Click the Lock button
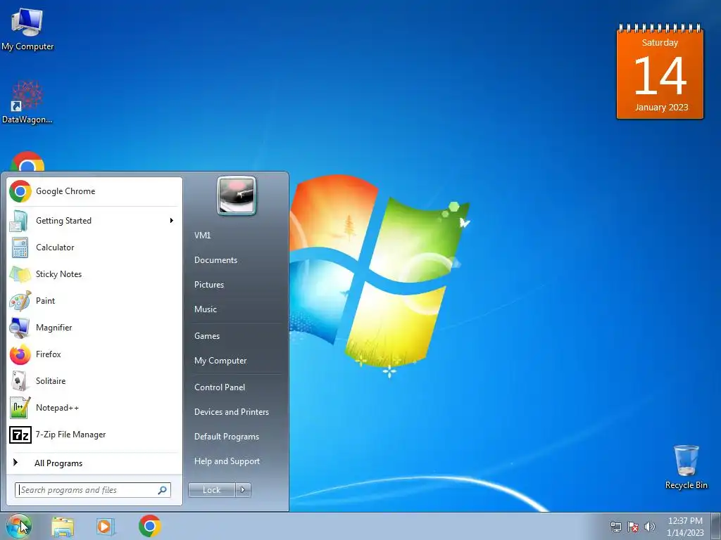This screenshot has height=540, width=721. tap(212, 490)
